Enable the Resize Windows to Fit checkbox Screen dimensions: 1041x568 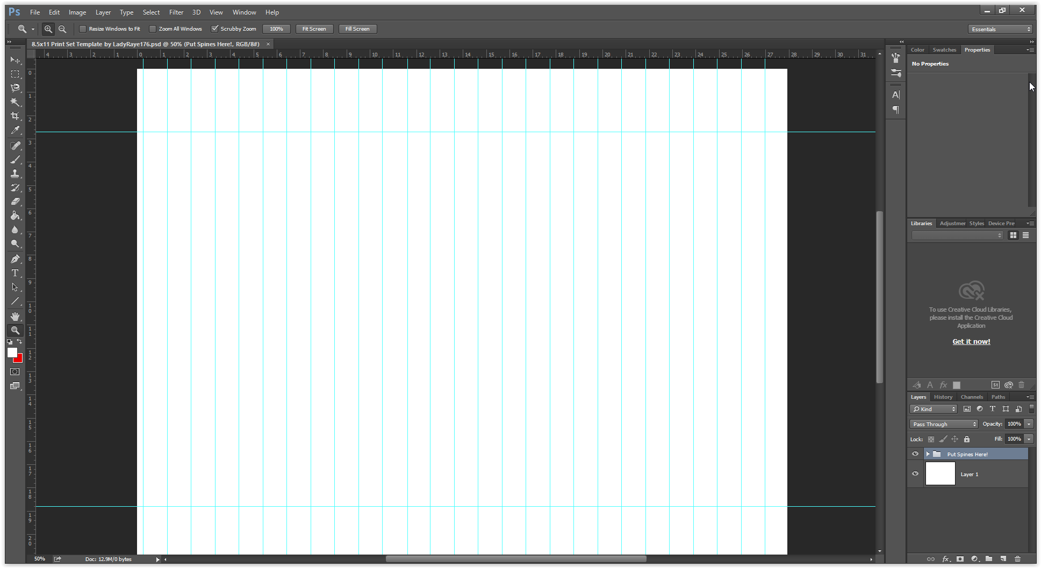(x=83, y=28)
